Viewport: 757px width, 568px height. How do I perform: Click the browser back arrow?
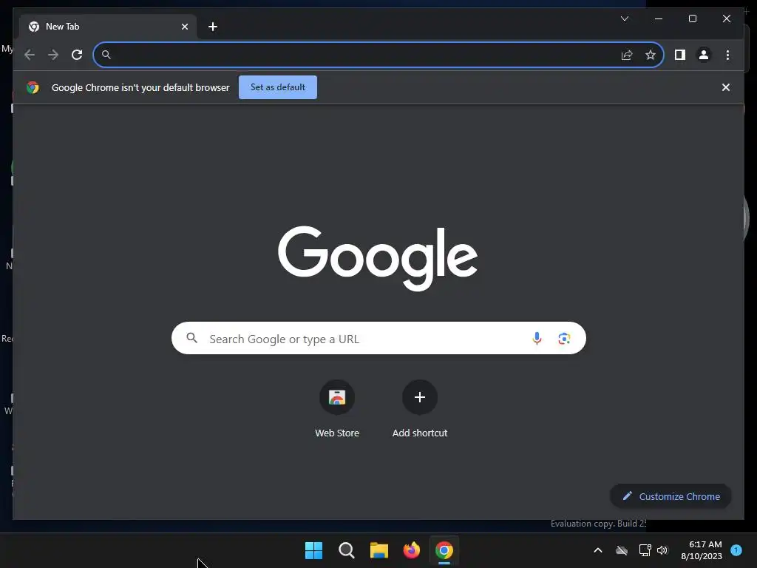coord(30,55)
